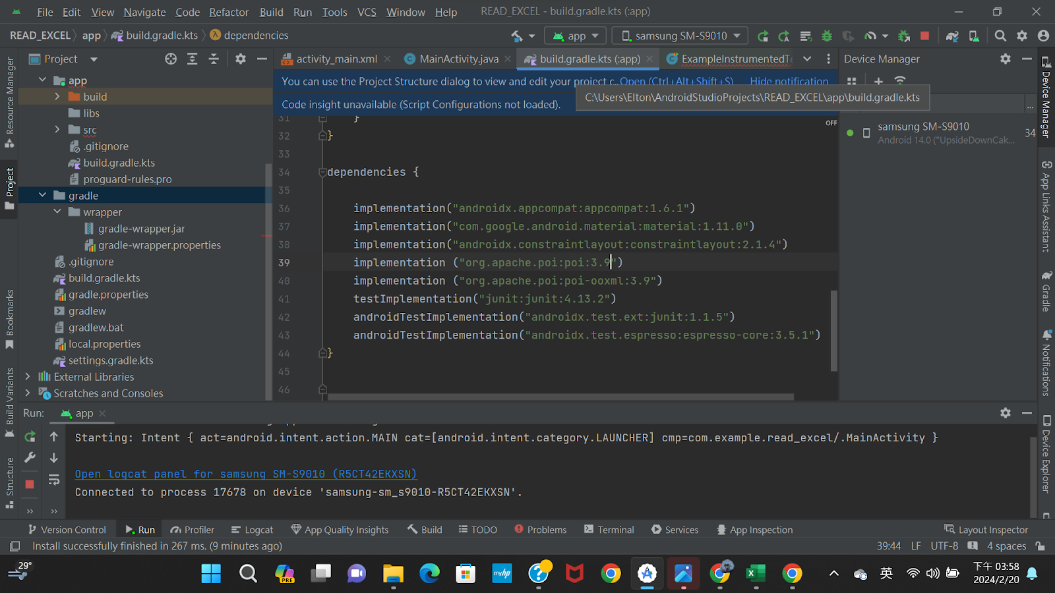The width and height of the screenshot is (1055, 593).
Task: Click the down arrow in Run panel
Action: [54, 458]
